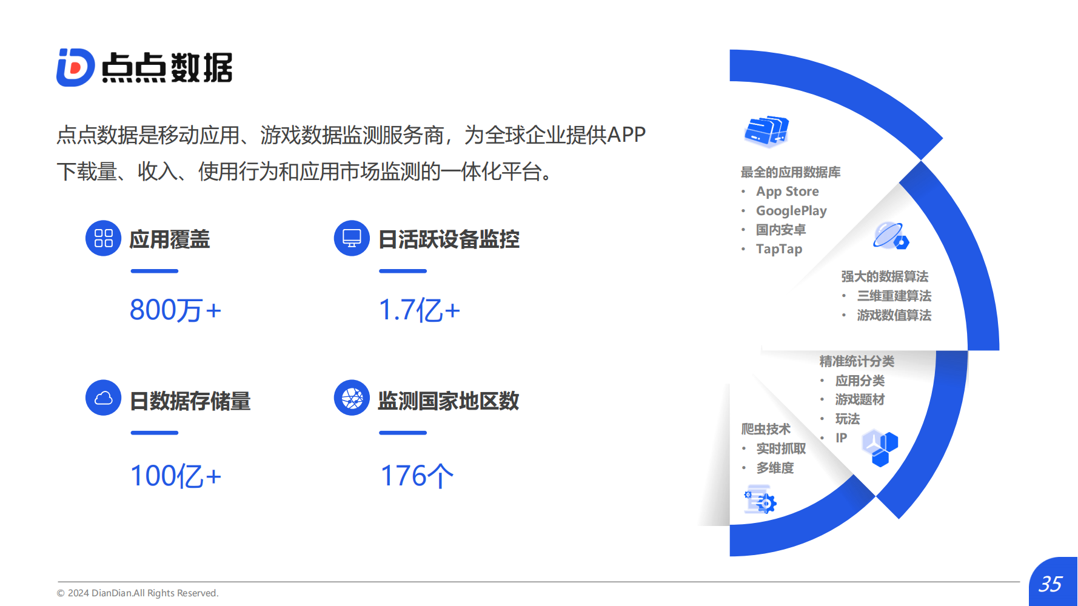Click the cloud icon beside 日数据存储量
The width and height of the screenshot is (1078, 606).
(x=103, y=398)
